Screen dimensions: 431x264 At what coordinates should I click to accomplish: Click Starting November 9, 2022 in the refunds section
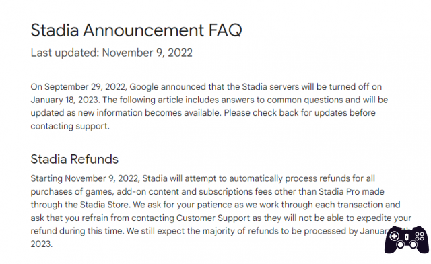coord(86,178)
